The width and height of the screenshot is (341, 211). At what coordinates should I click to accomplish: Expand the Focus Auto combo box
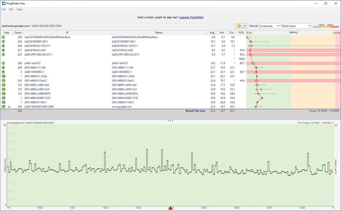pos(300,26)
